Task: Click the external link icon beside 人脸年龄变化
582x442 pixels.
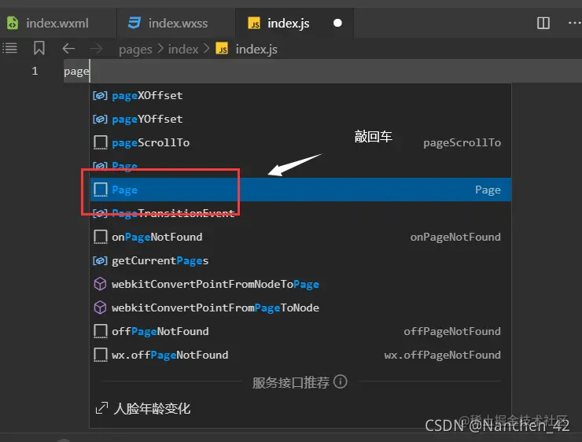Action: [x=101, y=408]
